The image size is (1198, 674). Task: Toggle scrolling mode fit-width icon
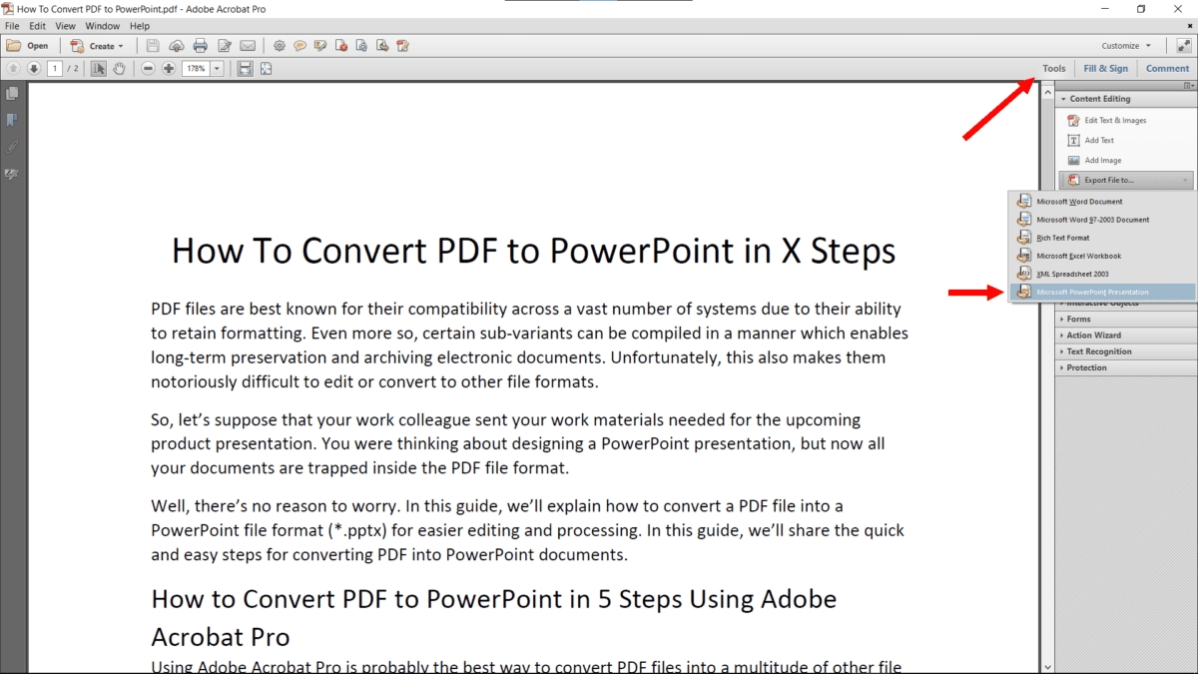[246, 69]
